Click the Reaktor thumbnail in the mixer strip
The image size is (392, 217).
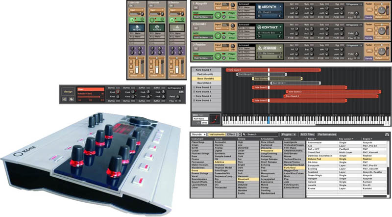click(x=177, y=27)
